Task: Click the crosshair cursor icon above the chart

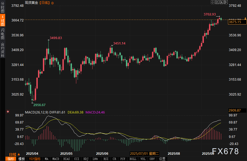Action: click(213, 2)
